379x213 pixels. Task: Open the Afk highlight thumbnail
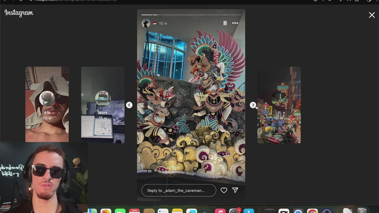(47, 104)
